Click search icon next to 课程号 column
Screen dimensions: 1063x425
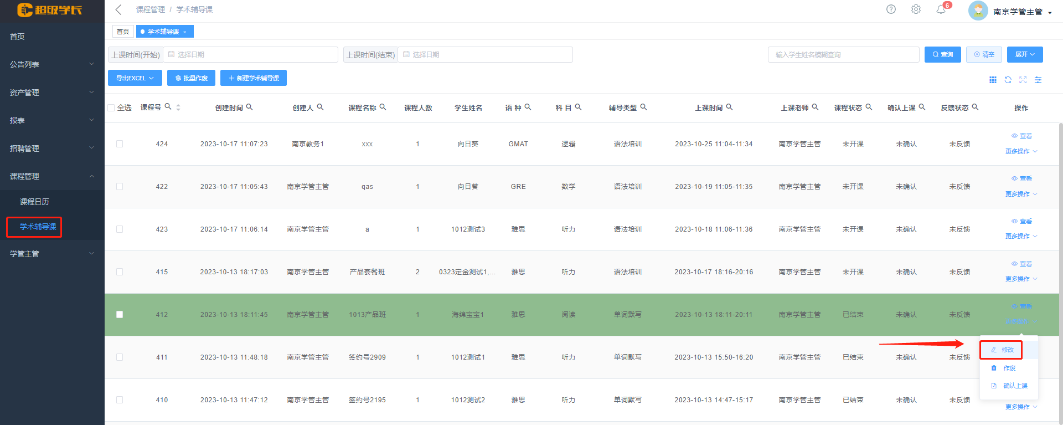coord(168,107)
